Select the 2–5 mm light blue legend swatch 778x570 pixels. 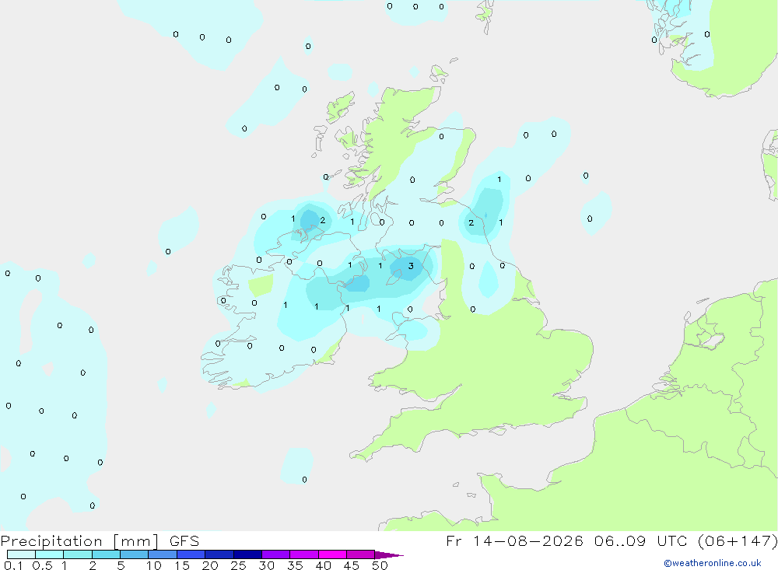coord(106,554)
